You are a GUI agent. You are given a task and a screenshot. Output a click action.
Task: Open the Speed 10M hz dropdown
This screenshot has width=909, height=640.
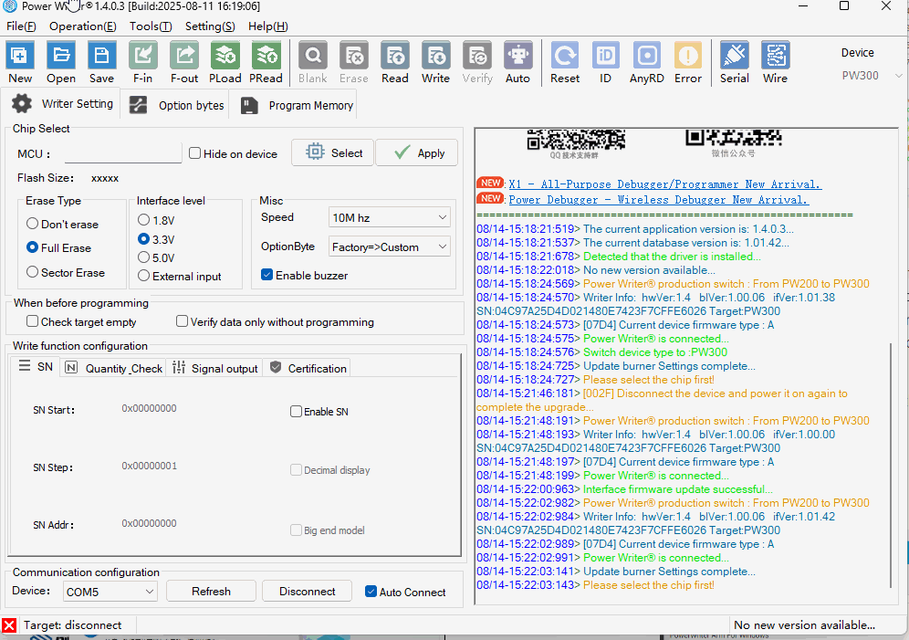point(389,217)
